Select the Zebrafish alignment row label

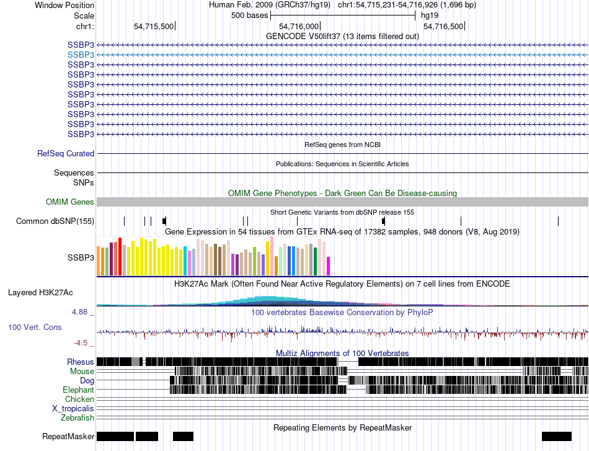77,418
